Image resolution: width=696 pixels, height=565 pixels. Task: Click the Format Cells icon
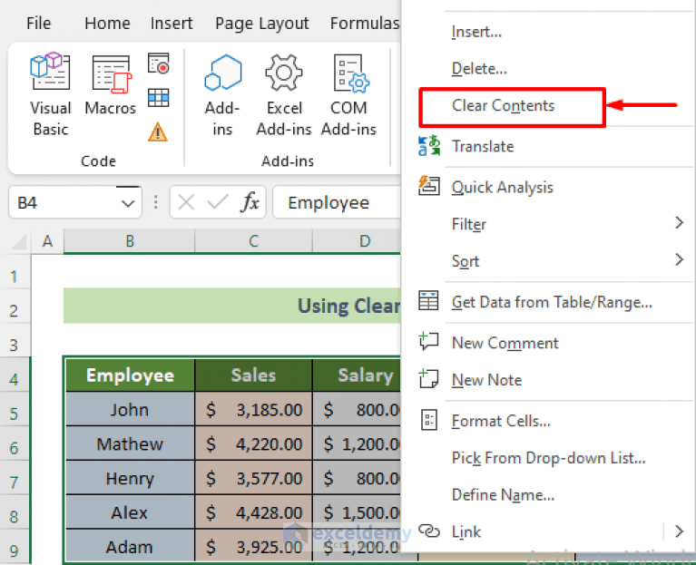(x=429, y=420)
